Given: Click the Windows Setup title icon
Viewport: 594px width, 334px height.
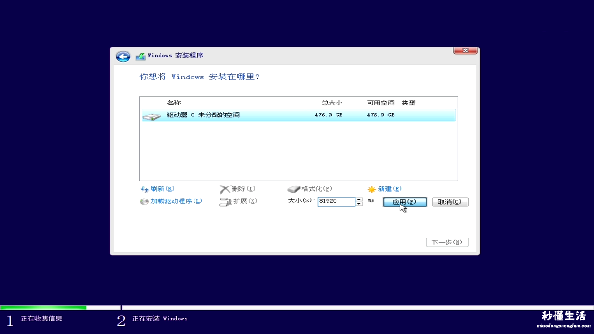Looking at the screenshot, I should pos(140,56).
